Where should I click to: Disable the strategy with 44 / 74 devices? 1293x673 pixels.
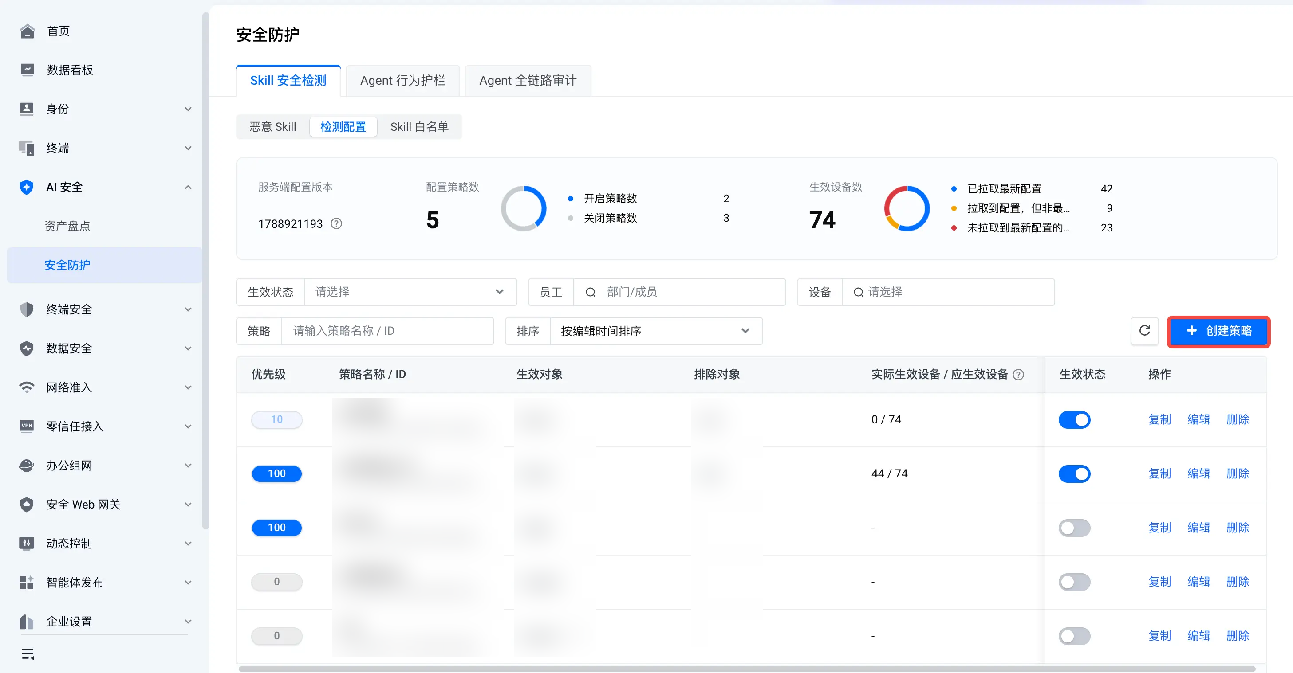(x=1074, y=474)
